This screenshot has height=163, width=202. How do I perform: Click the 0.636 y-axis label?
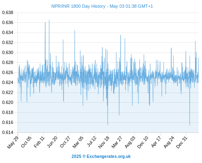coord(8,22)
